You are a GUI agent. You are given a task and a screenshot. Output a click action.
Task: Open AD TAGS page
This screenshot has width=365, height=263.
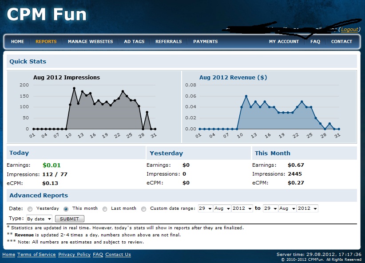[x=134, y=41]
